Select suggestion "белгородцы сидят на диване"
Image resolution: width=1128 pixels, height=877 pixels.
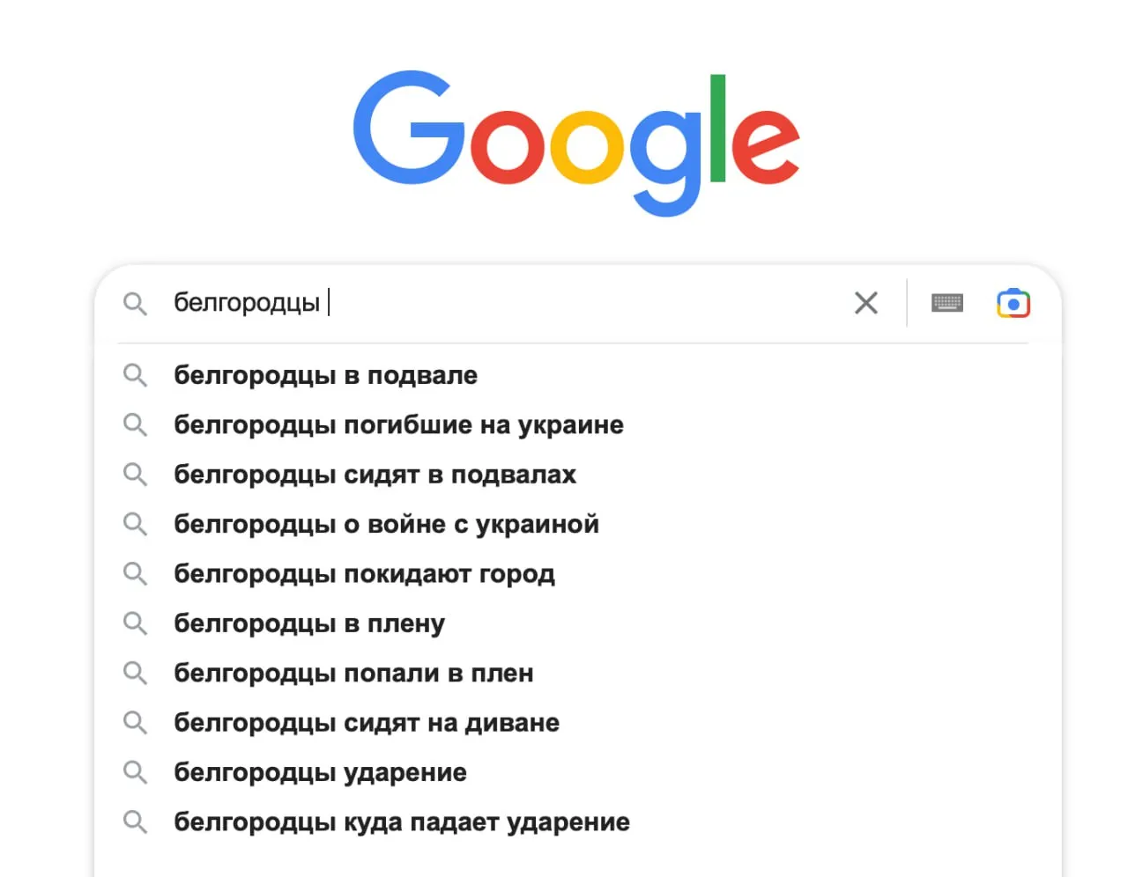click(x=367, y=723)
